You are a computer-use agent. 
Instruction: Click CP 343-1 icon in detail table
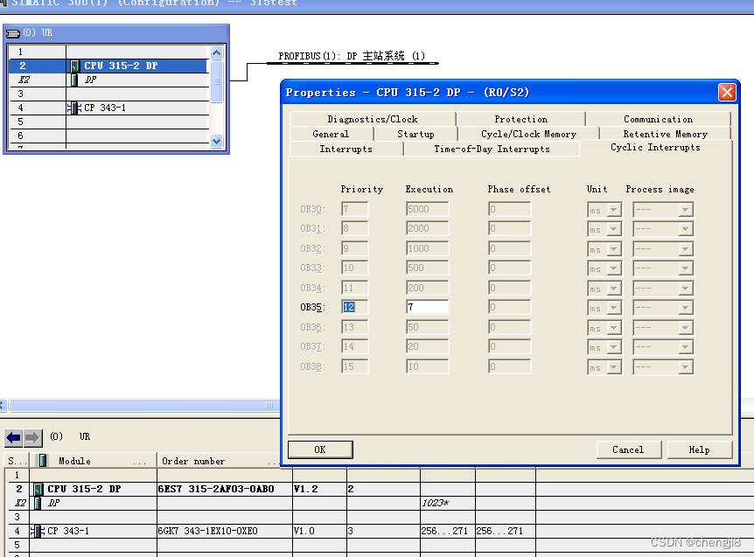(x=37, y=531)
